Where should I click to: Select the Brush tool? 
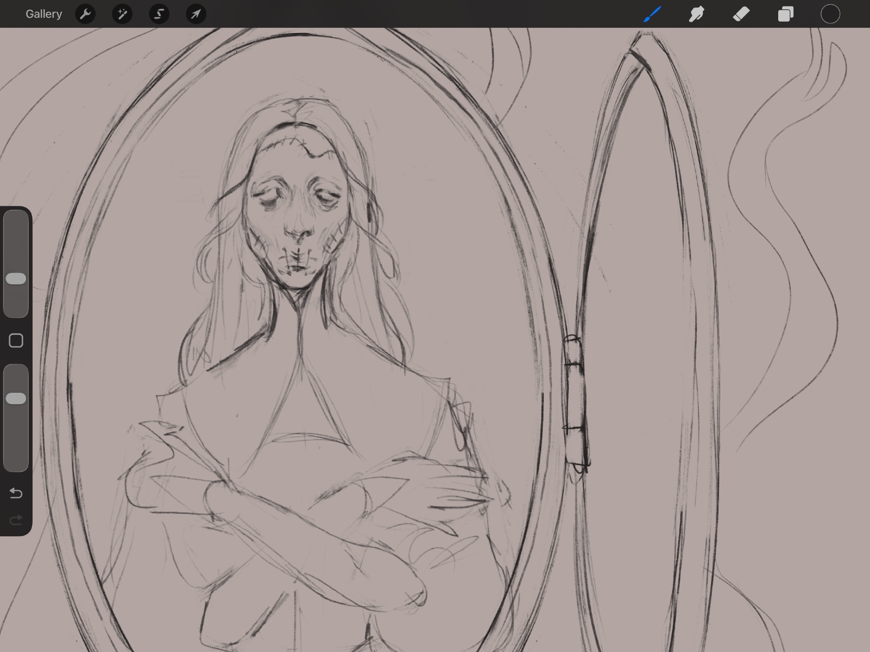(x=652, y=14)
